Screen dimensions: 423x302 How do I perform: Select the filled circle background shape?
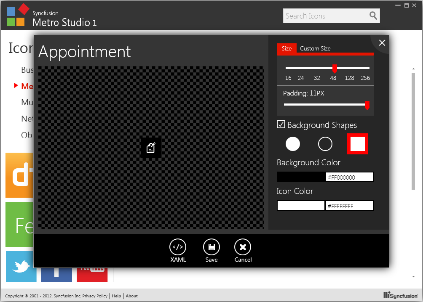point(293,144)
